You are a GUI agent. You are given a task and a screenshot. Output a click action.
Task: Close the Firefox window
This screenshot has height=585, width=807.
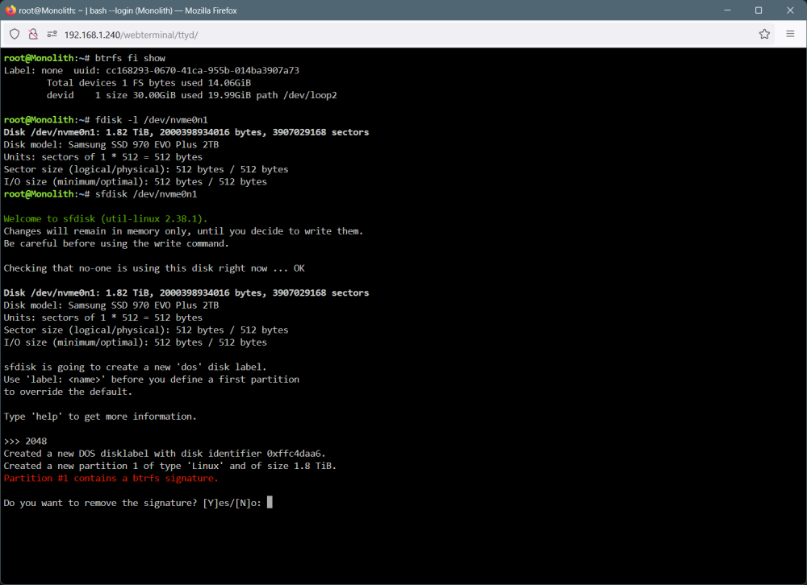(790, 10)
